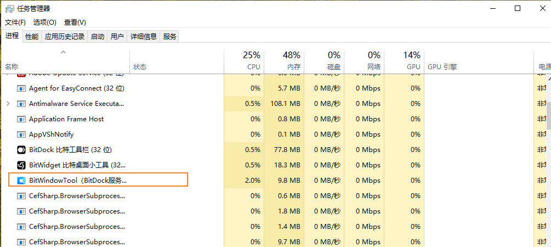Click the BitWindowTool process icon

click(21, 181)
